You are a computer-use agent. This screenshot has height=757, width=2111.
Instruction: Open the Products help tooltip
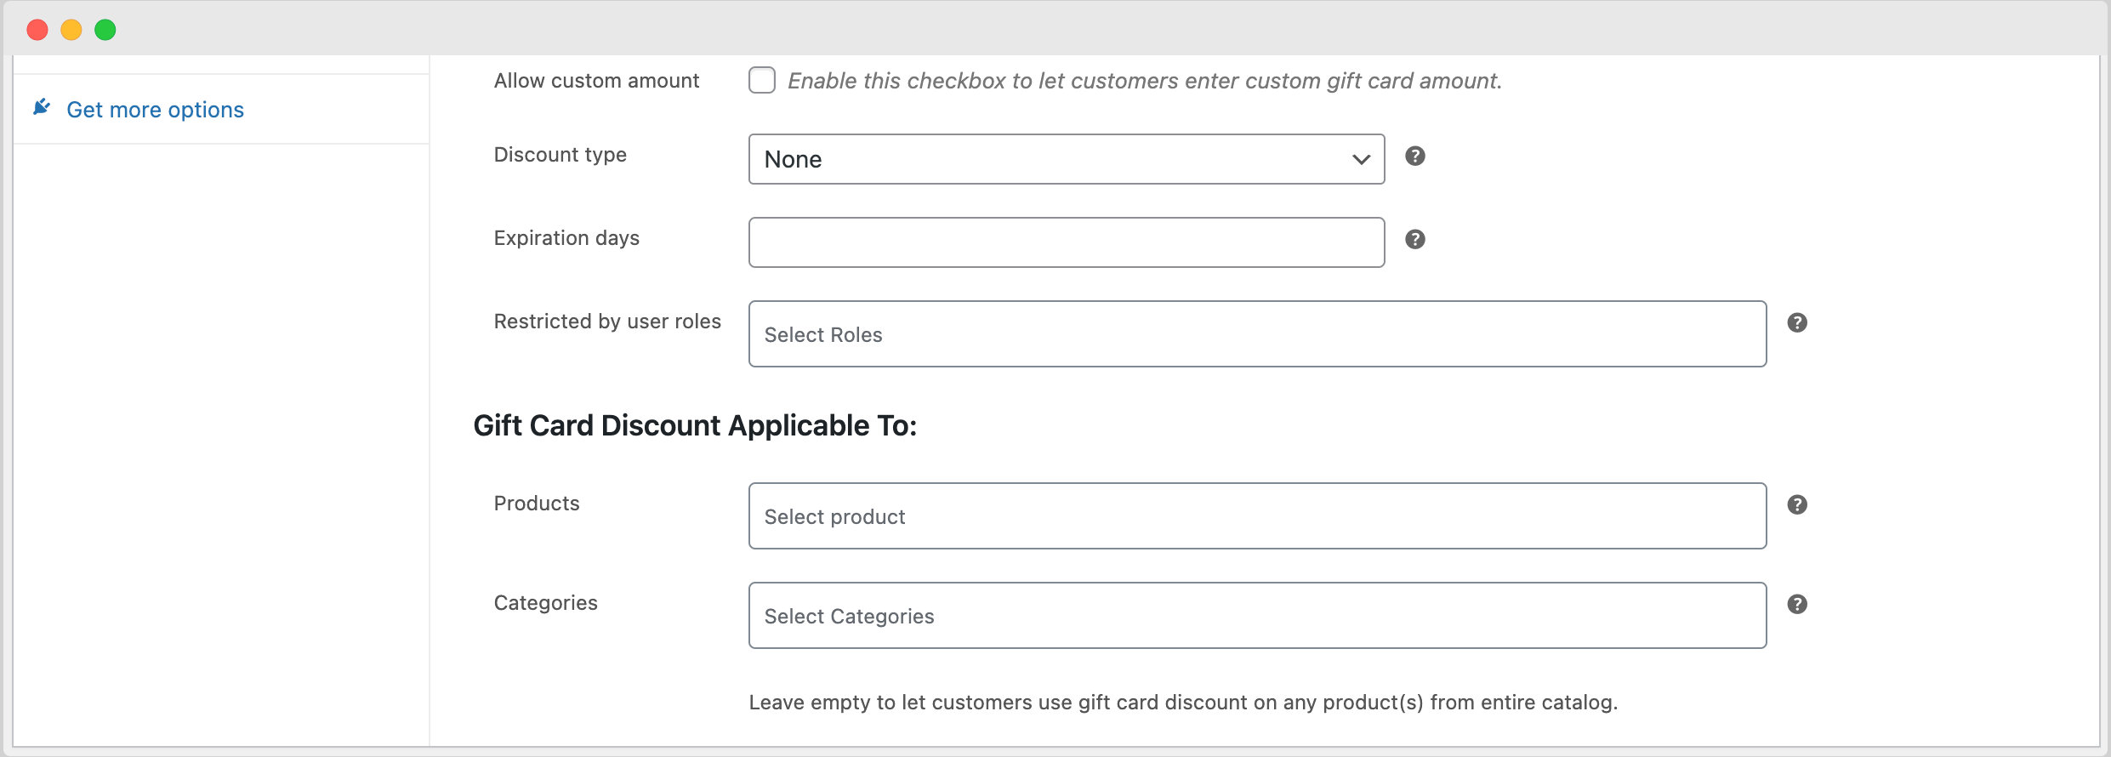(x=1798, y=504)
